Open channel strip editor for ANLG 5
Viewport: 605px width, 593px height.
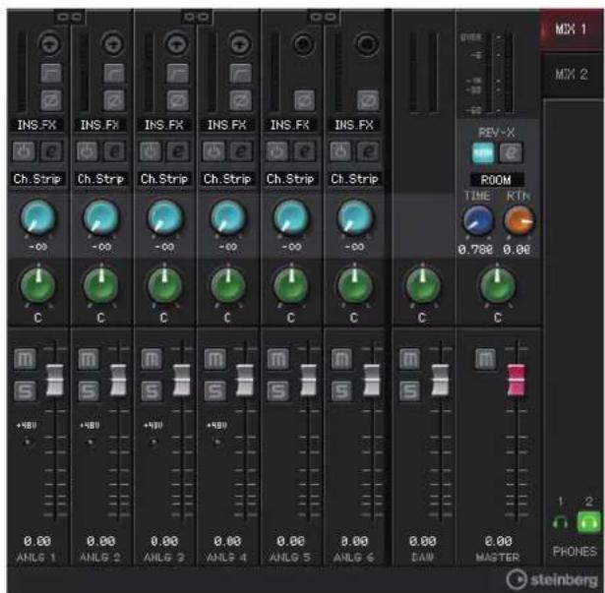[x=304, y=151]
